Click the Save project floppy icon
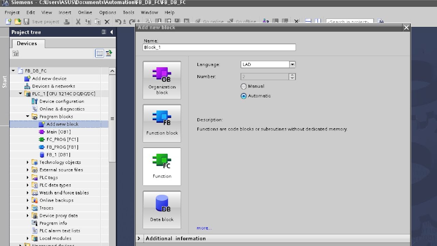 click(26, 22)
